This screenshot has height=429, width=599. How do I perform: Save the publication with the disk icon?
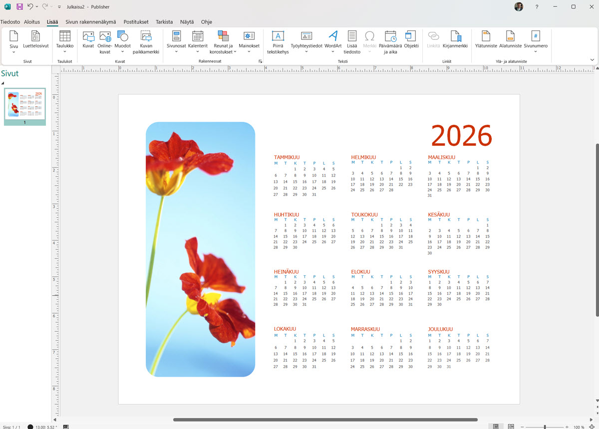[19, 6]
